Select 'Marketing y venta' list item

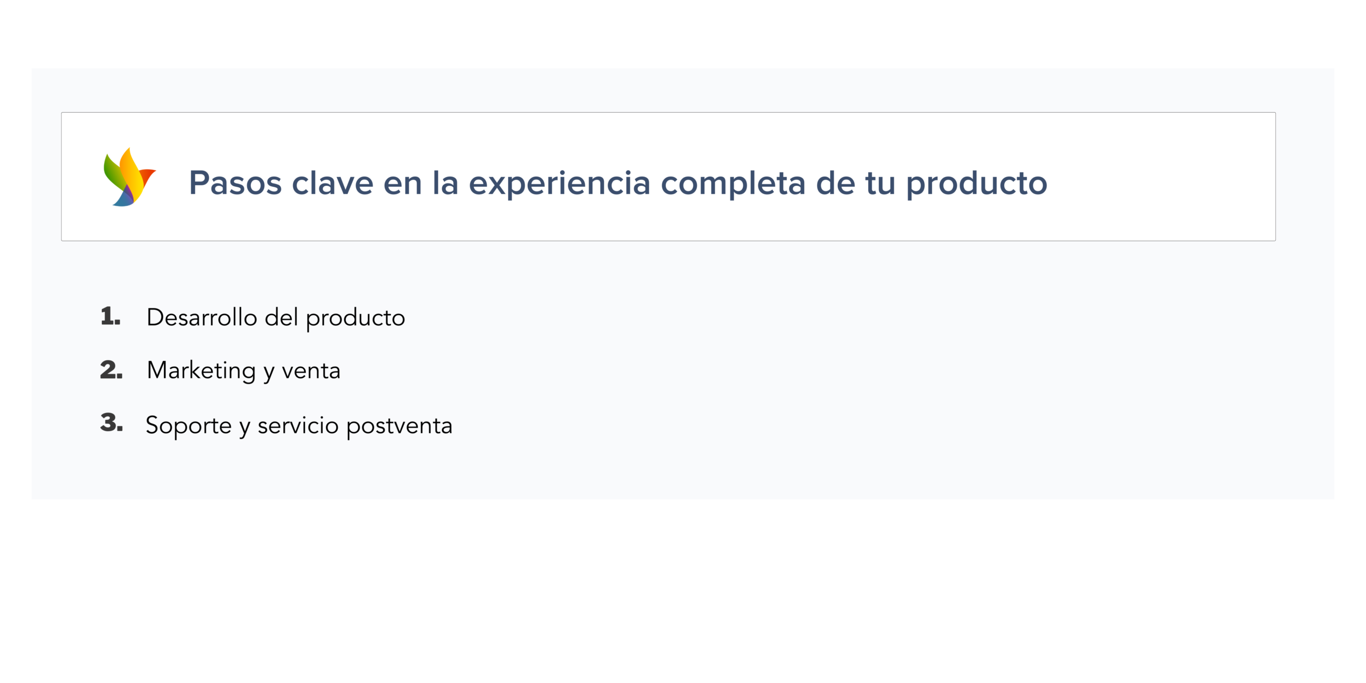pos(243,370)
